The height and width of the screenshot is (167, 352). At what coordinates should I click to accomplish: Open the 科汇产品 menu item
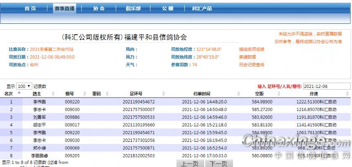click(202, 8)
